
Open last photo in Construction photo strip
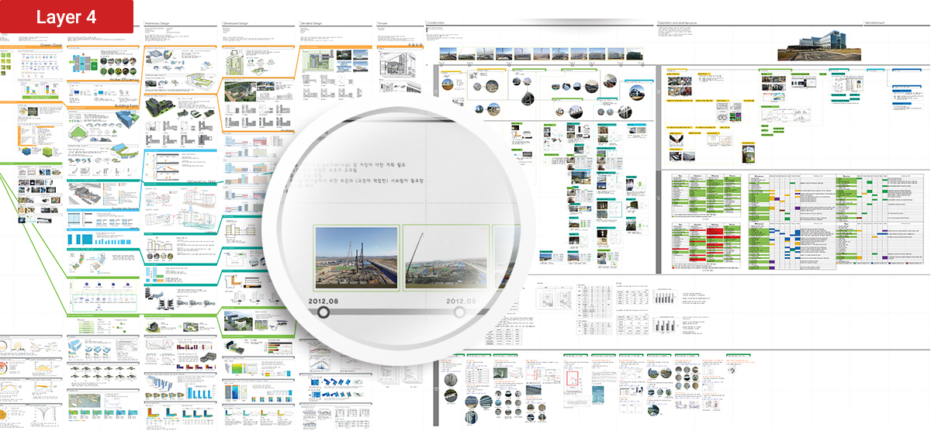point(635,53)
